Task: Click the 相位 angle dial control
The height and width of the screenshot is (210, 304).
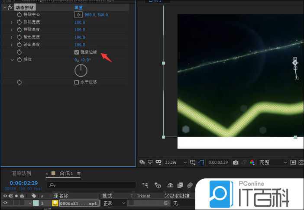Action: click(81, 70)
